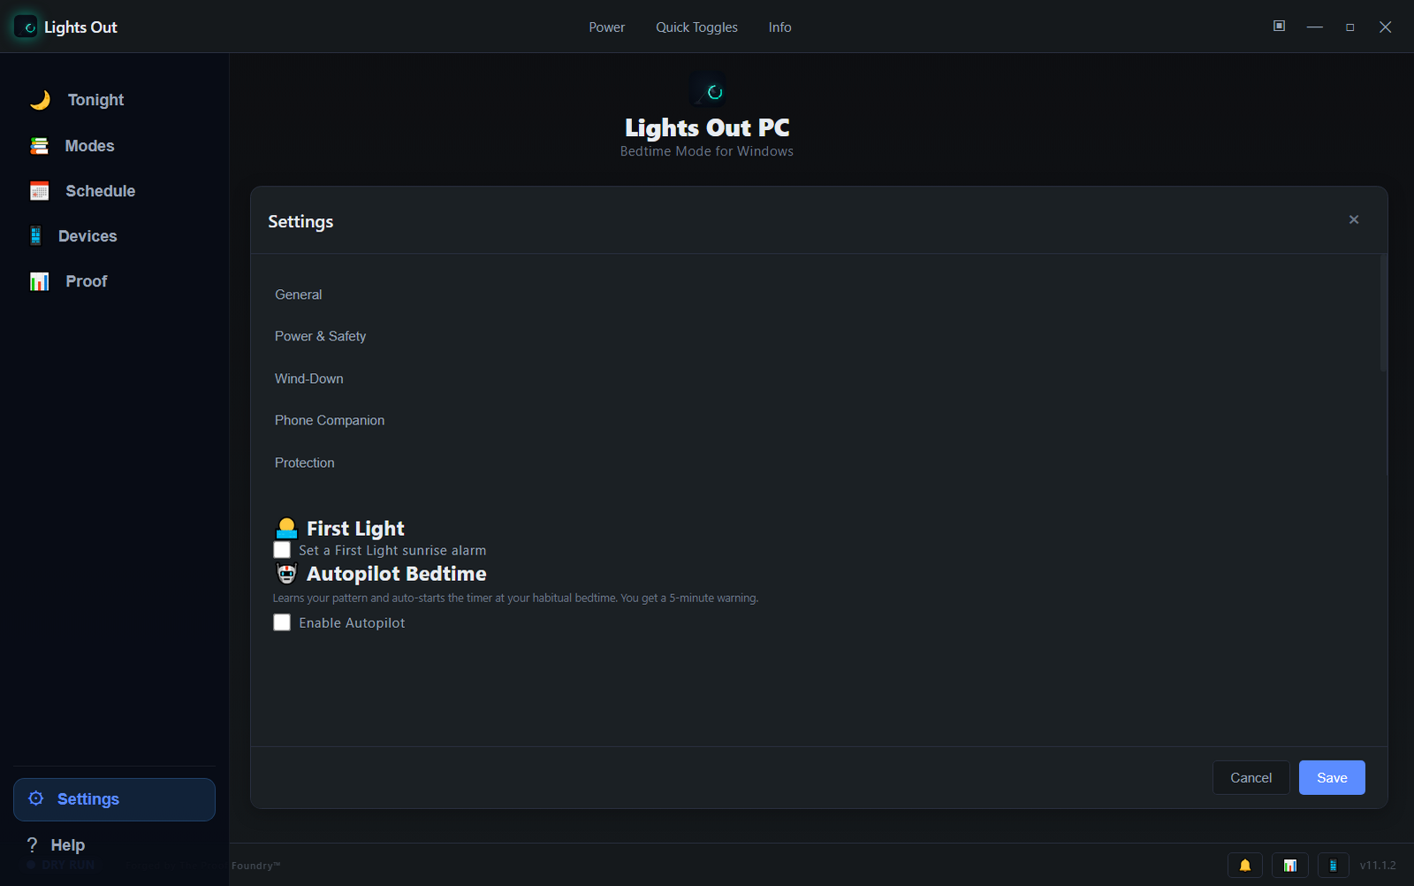The image size is (1414, 886).
Task: Open the Quick Toggles menu
Action: tap(696, 27)
